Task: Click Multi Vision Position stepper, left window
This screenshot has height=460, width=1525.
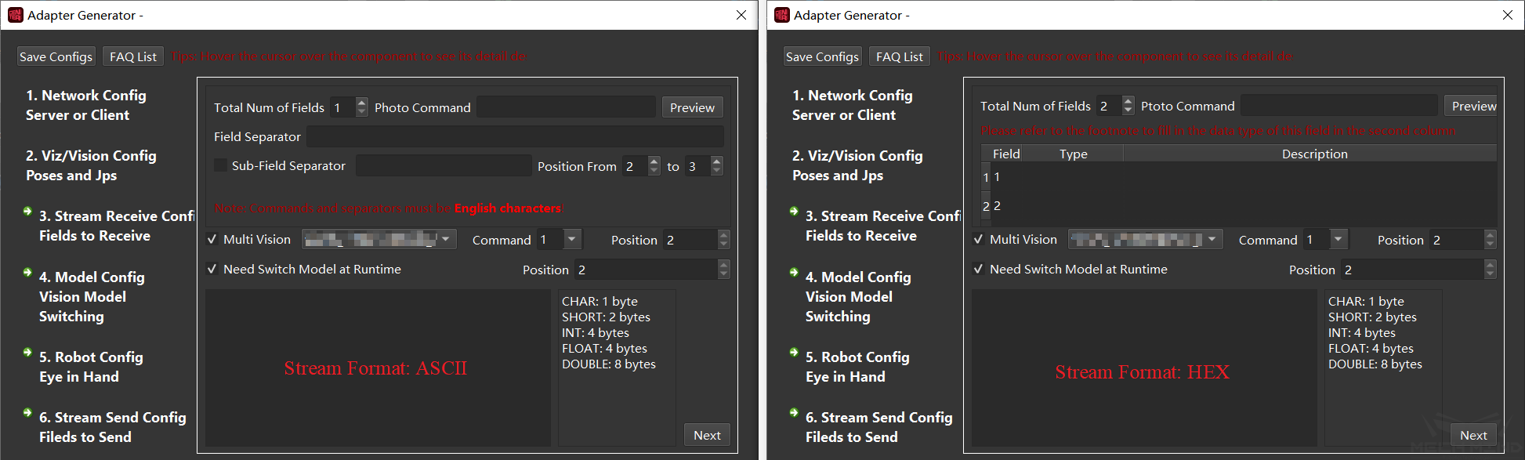Action: [723, 240]
